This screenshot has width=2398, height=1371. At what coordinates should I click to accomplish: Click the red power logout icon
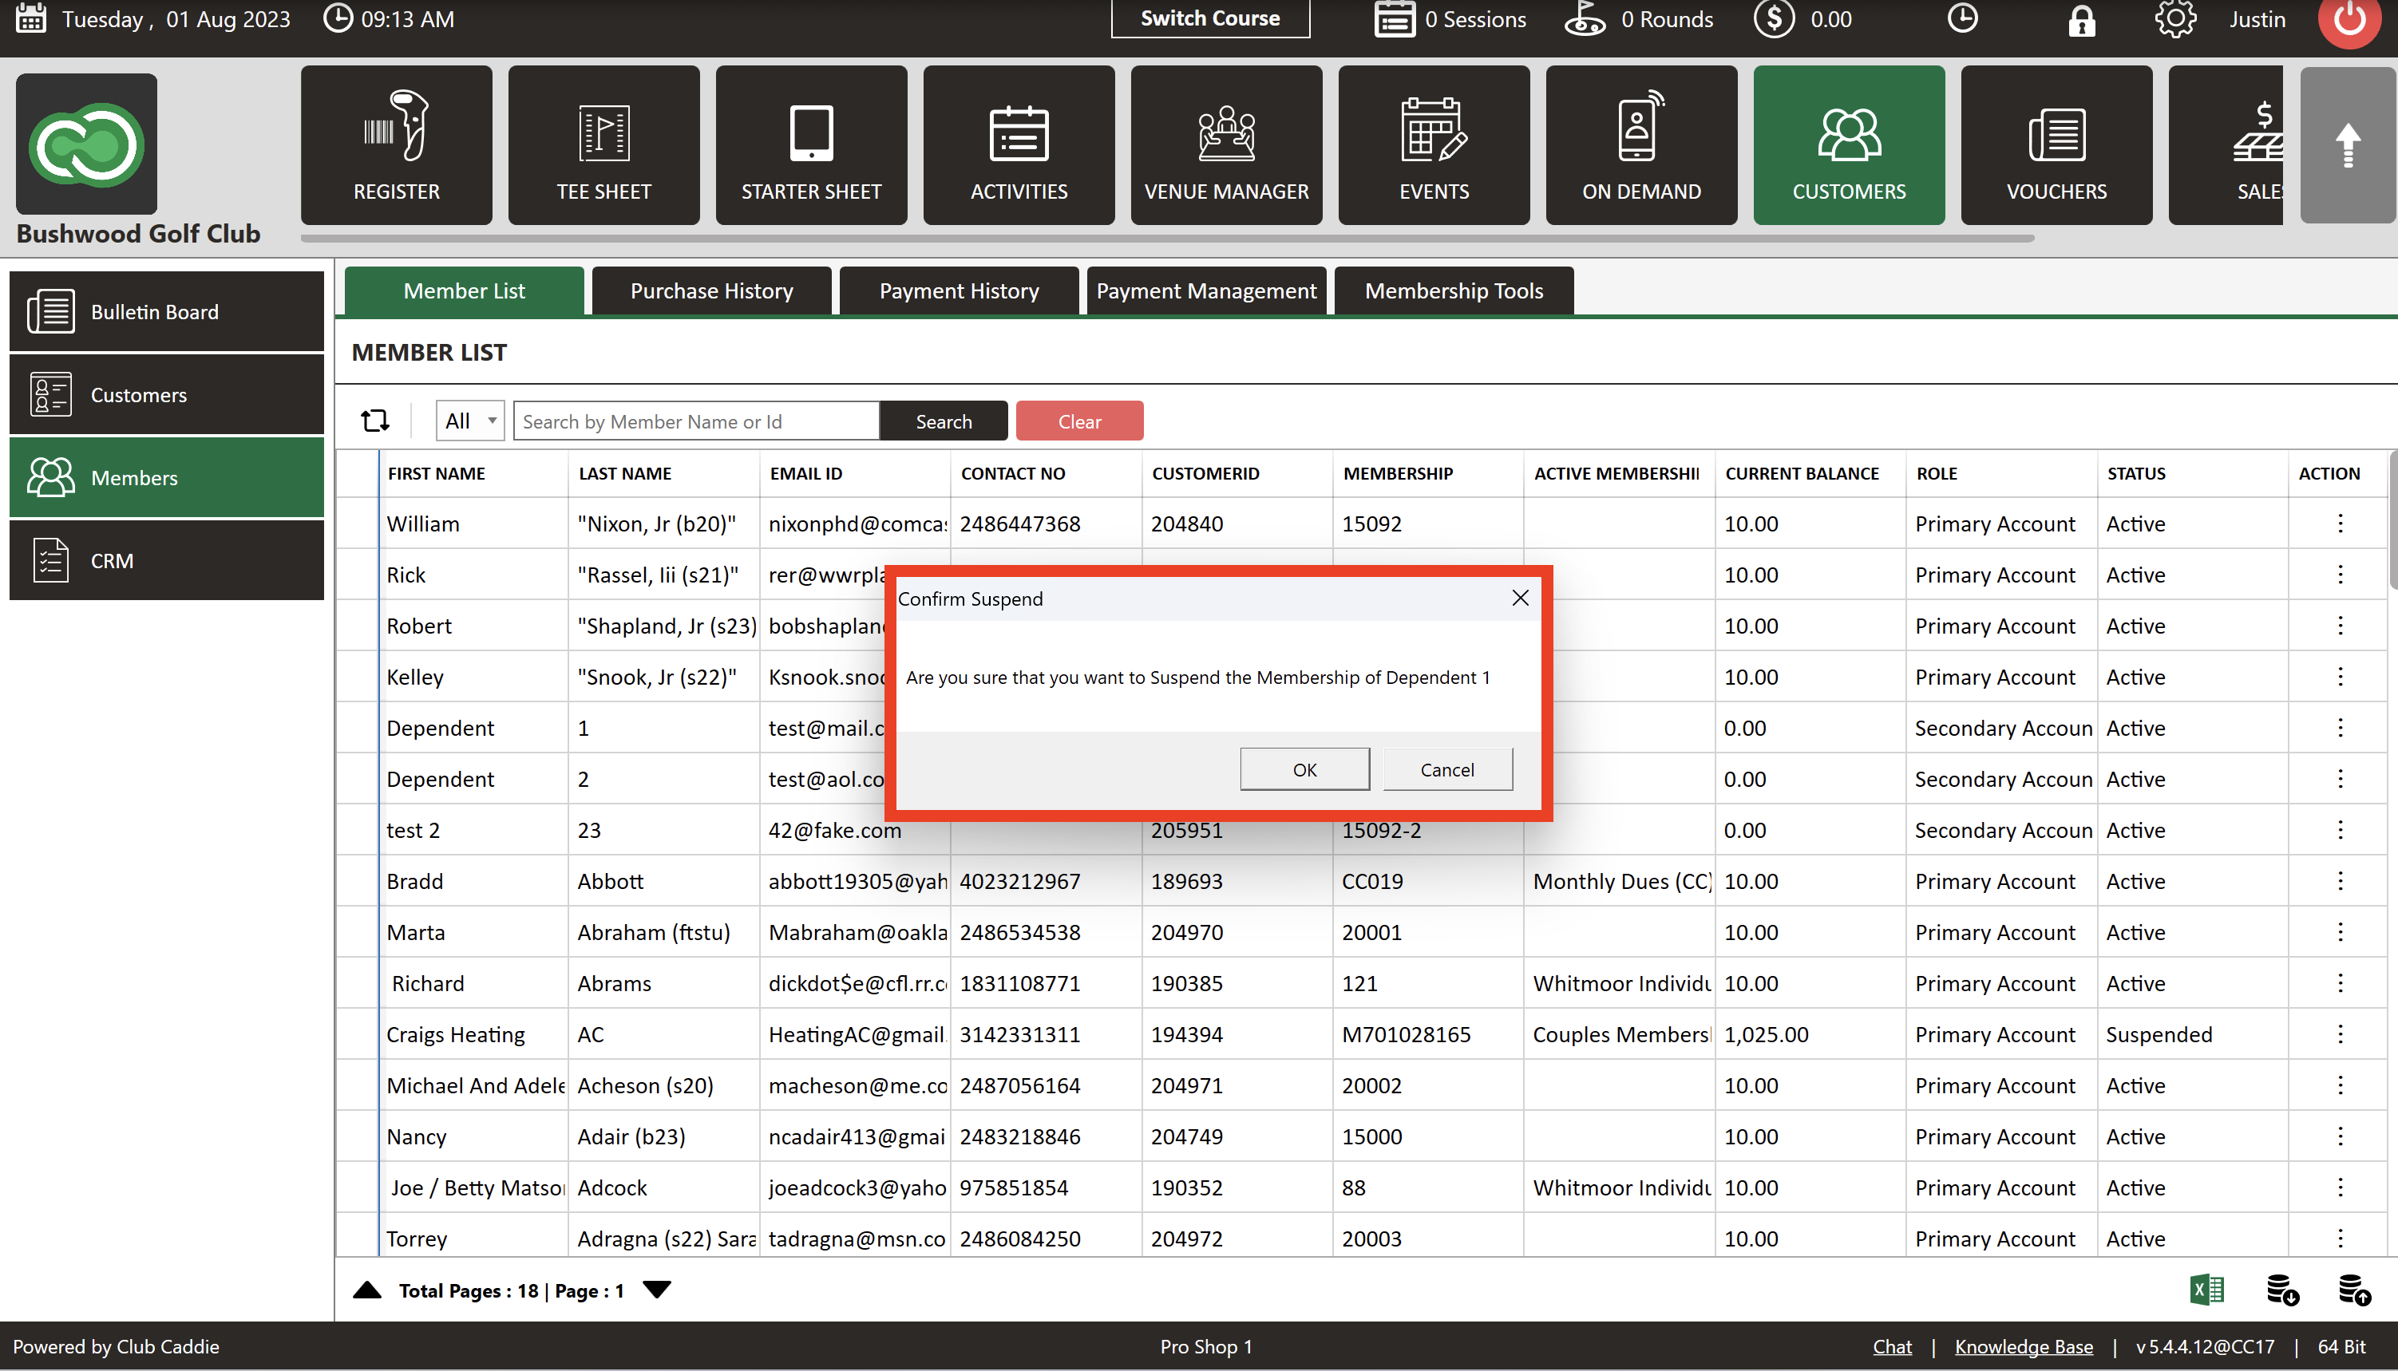pyautogui.click(x=2349, y=20)
